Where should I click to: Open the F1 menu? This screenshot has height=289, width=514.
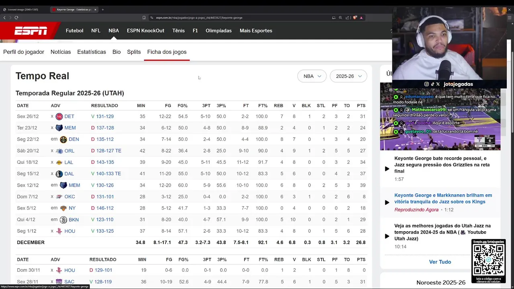195,31
